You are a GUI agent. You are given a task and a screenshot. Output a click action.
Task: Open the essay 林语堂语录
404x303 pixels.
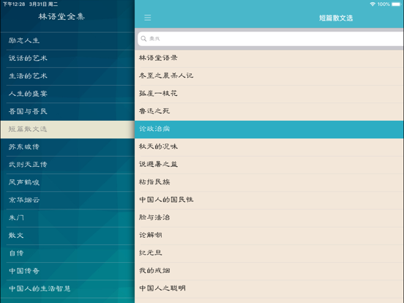[269, 59]
